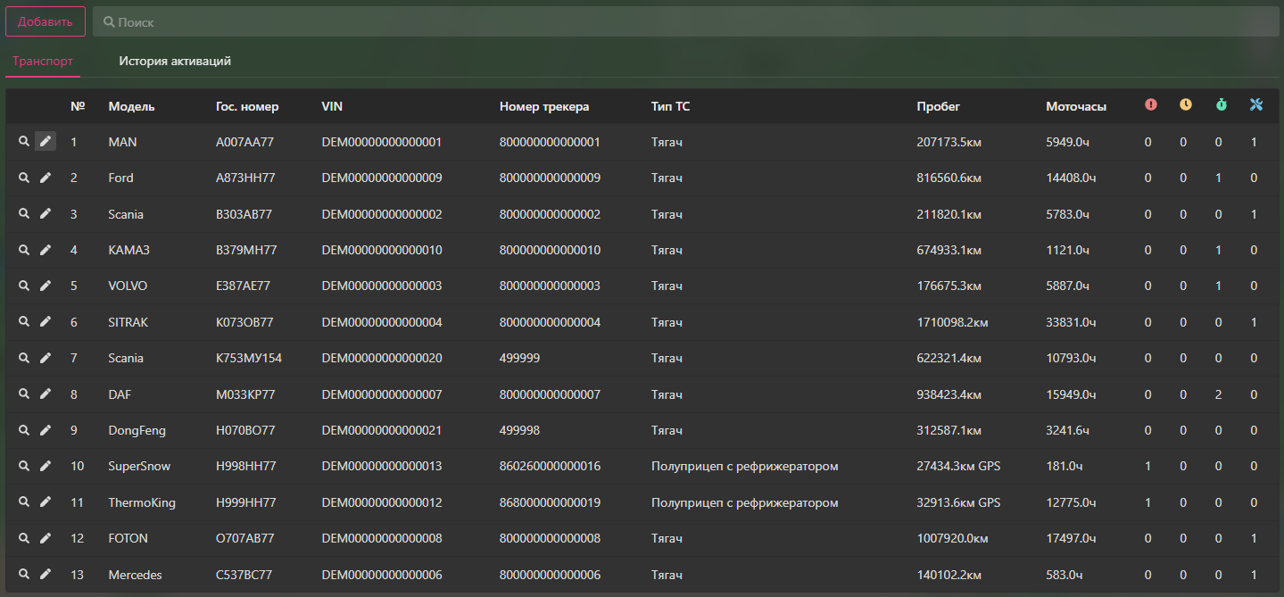Click the yellow clock column header icon

click(1185, 105)
